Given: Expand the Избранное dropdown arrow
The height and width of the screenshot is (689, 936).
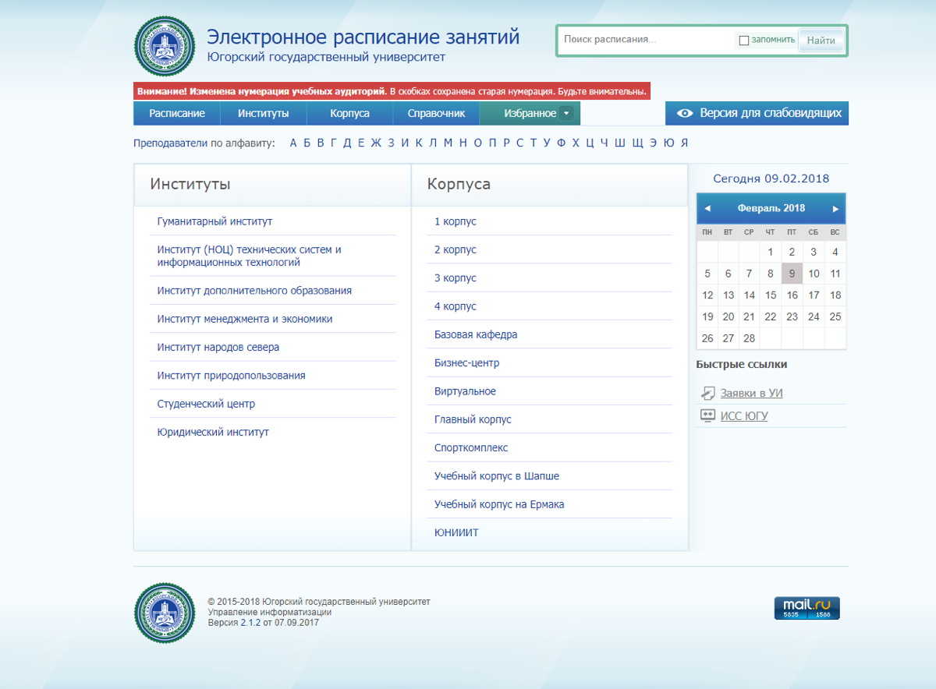Looking at the screenshot, I should point(567,114).
